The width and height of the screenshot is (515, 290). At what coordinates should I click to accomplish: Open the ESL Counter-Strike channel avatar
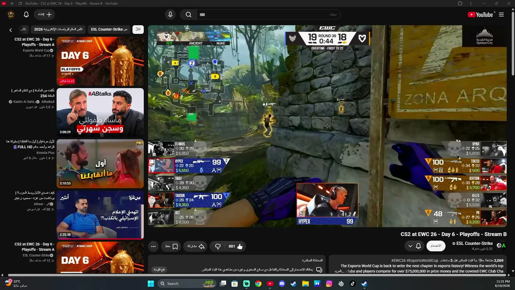point(501,246)
